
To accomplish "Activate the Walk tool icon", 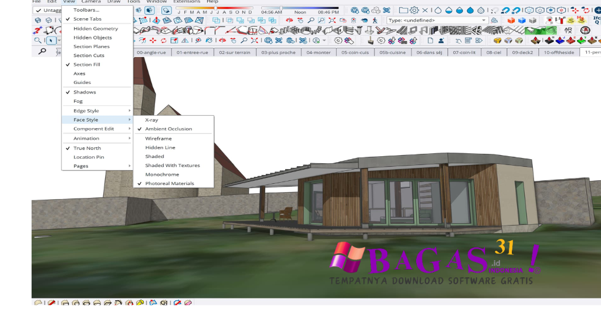I will (x=375, y=21).
